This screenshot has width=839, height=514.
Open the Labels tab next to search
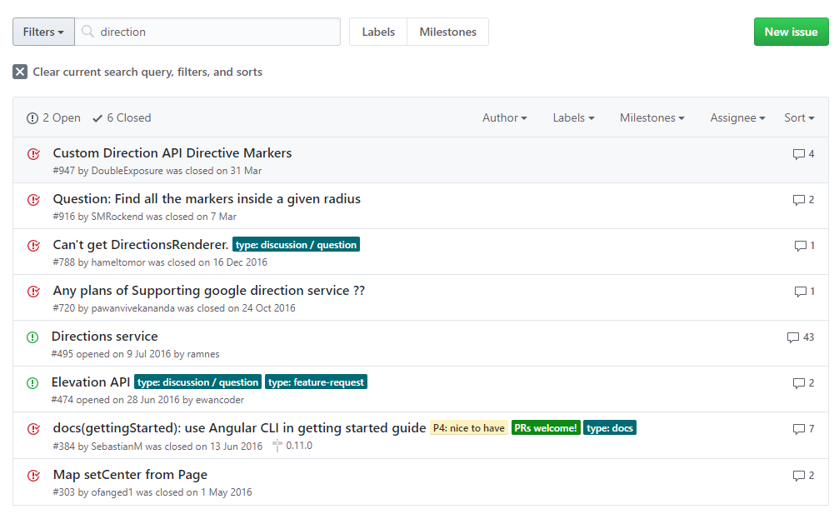[x=378, y=32]
